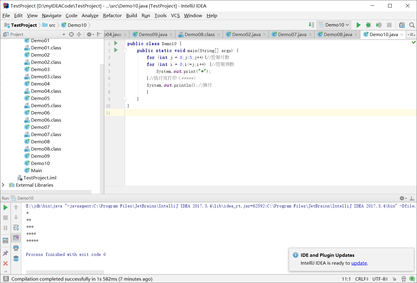Open the Navigate menu
The height and width of the screenshot is (283, 417).
(52, 16)
